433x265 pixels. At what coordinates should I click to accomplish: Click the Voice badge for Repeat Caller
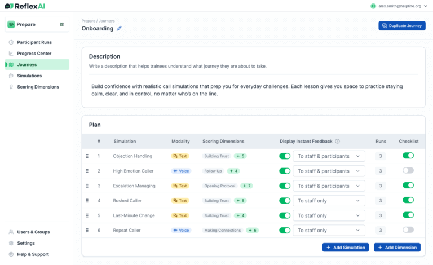point(181,231)
